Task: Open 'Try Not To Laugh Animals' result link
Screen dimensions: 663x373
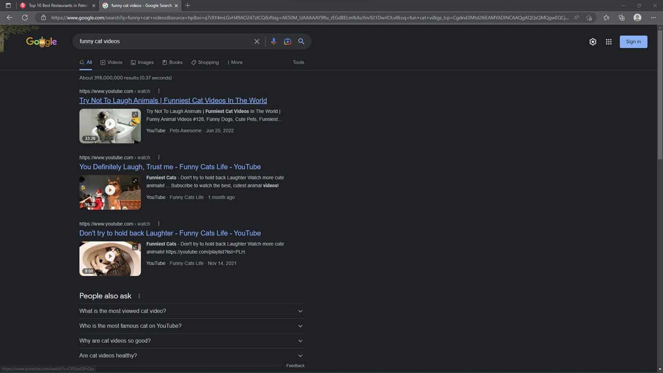Action: coord(173,101)
